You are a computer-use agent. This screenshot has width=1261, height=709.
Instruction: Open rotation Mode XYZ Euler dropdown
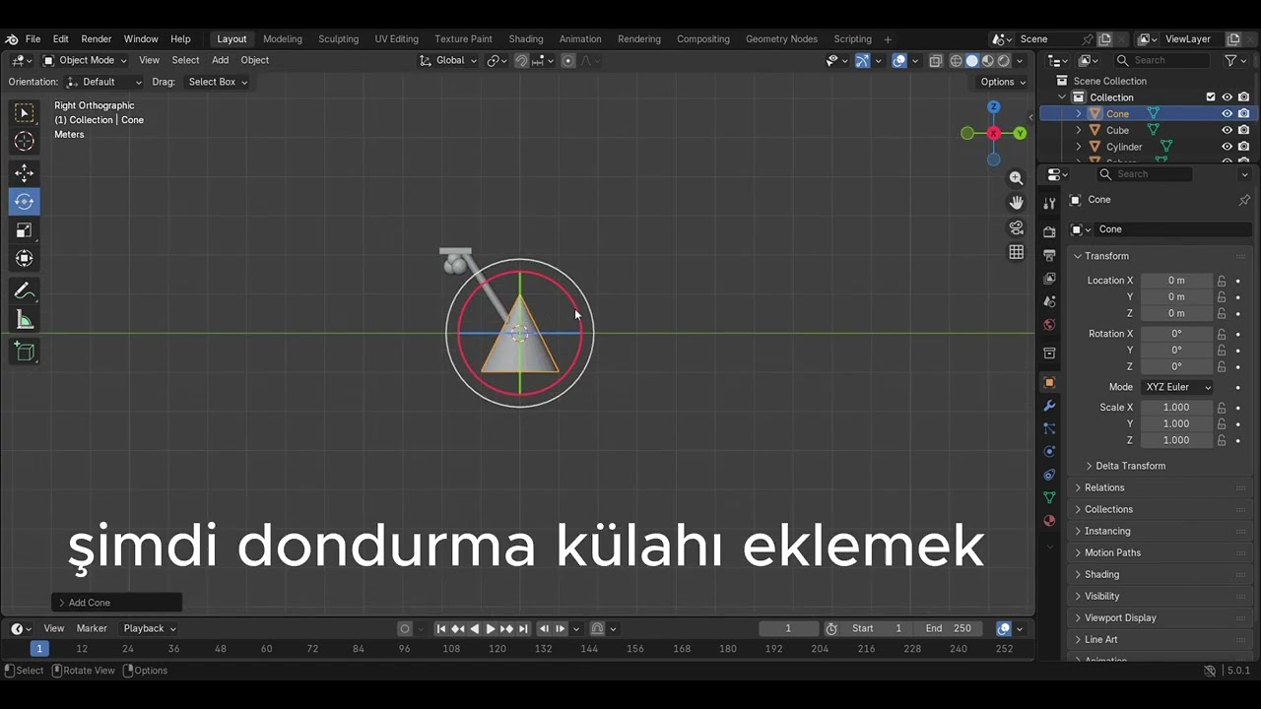(1178, 387)
